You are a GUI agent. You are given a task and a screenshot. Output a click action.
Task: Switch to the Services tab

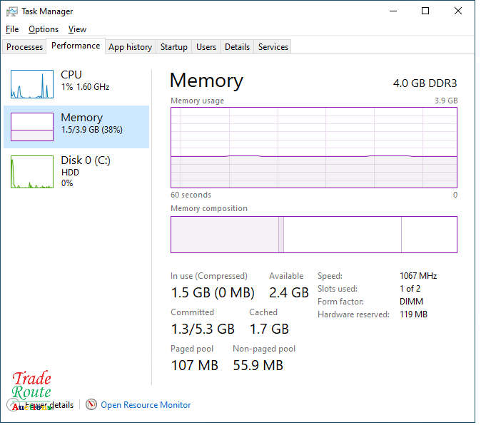[273, 47]
